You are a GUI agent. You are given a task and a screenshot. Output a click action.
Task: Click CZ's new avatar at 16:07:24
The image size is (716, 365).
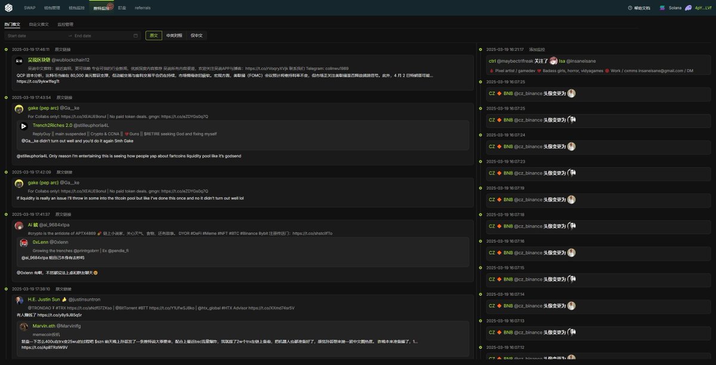(x=571, y=147)
